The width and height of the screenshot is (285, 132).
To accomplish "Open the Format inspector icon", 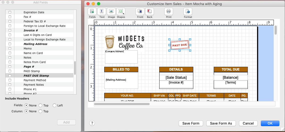I will 188,11.
